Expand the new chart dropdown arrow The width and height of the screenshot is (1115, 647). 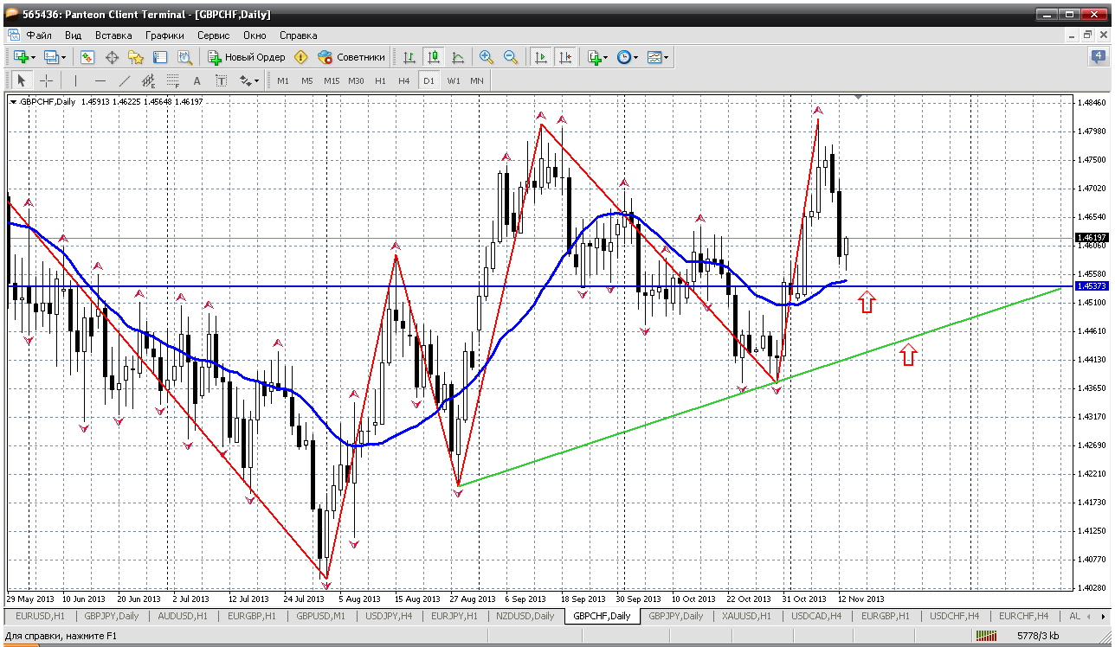pyautogui.click(x=33, y=57)
